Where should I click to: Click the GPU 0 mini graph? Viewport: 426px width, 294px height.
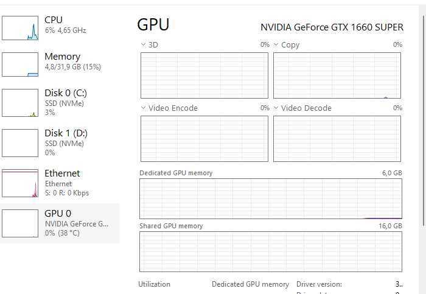[20, 223]
